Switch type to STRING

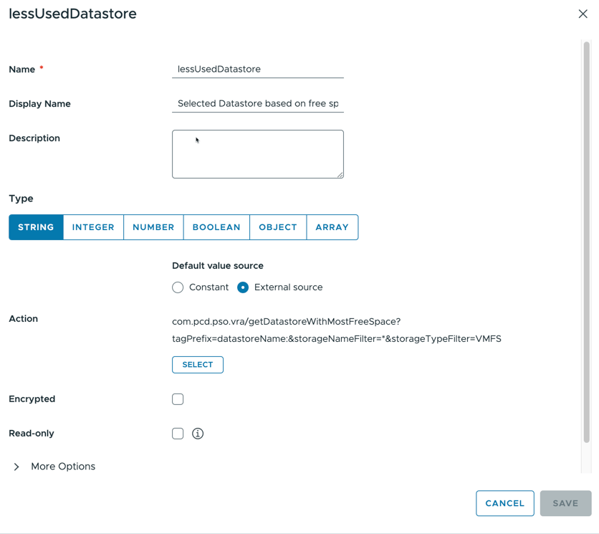click(x=36, y=227)
